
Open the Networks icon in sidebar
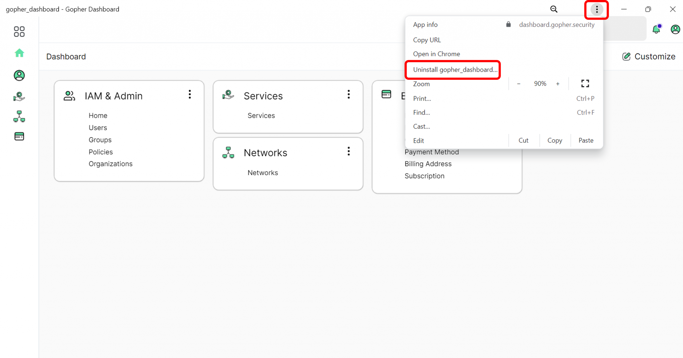click(x=19, y=116)
